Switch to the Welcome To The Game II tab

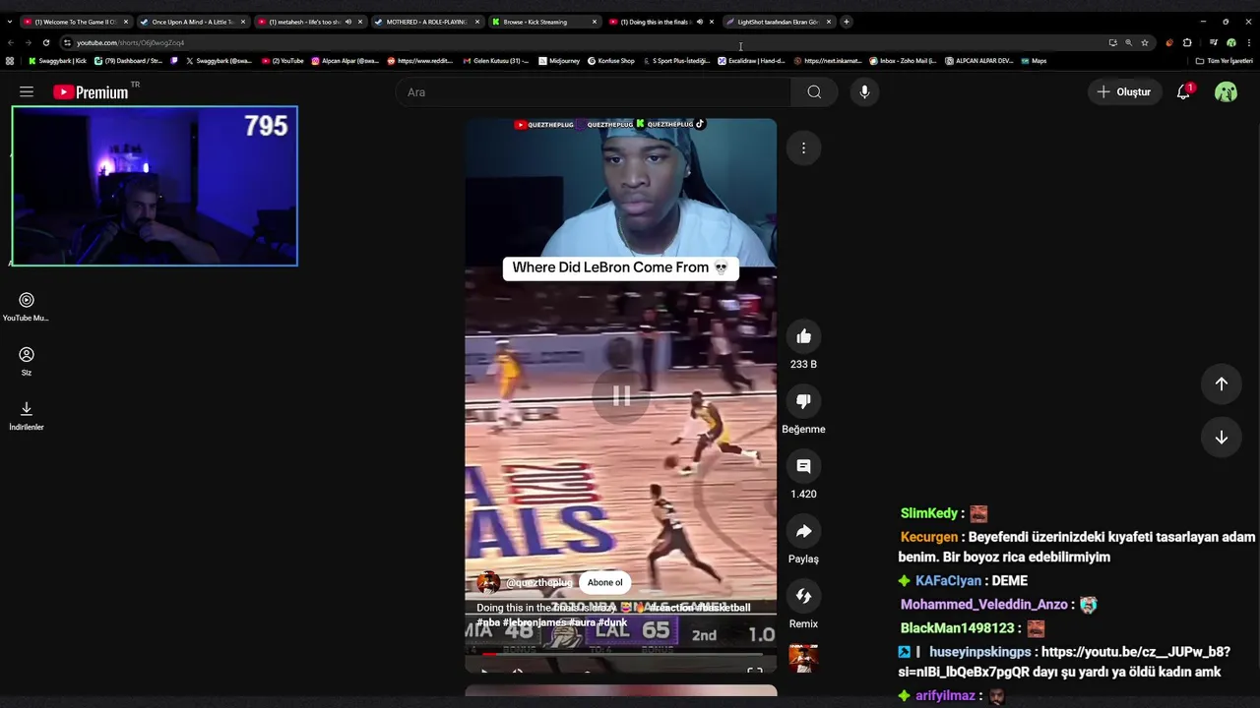75,22
